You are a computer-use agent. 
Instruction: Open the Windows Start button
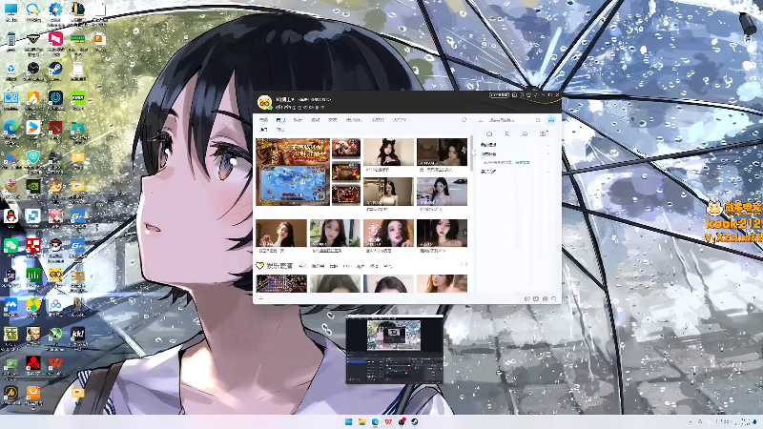coord(348,421)
